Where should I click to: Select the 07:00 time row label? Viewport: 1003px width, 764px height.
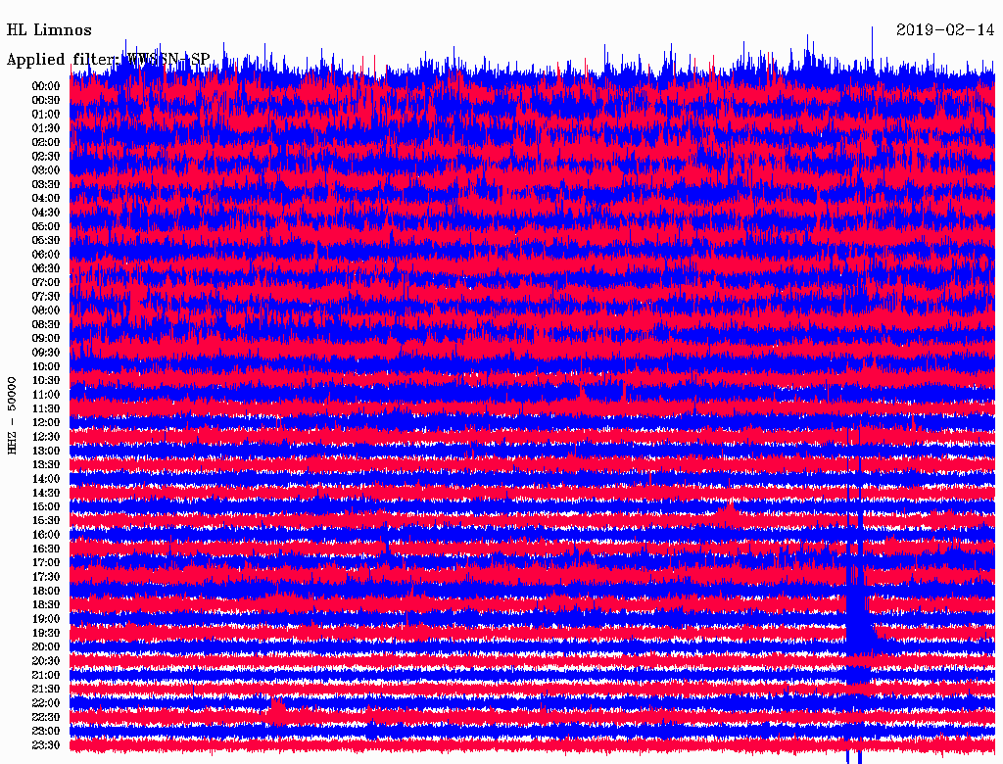(x=46, y=282)
